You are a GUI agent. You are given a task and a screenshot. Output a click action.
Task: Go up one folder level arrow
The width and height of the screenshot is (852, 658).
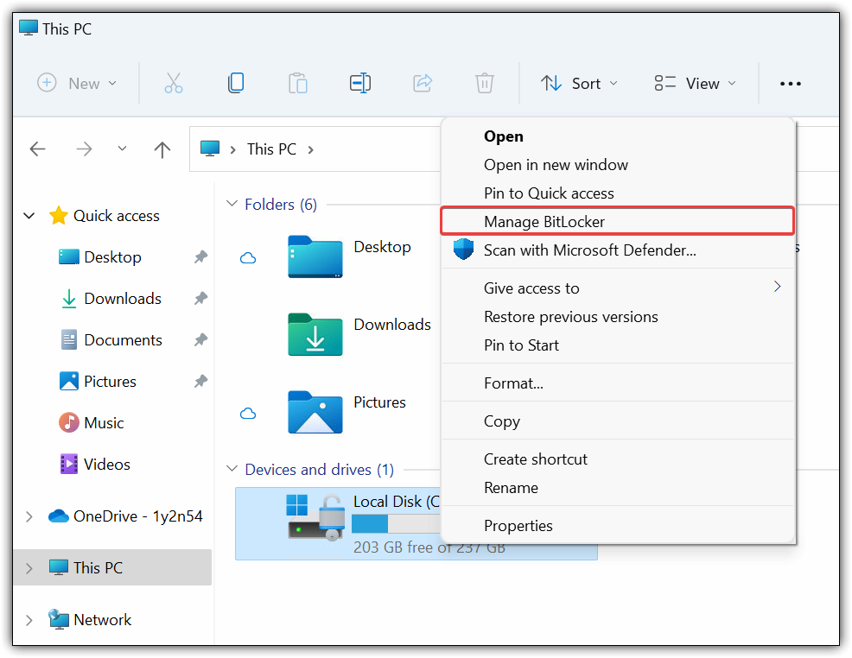162,149
